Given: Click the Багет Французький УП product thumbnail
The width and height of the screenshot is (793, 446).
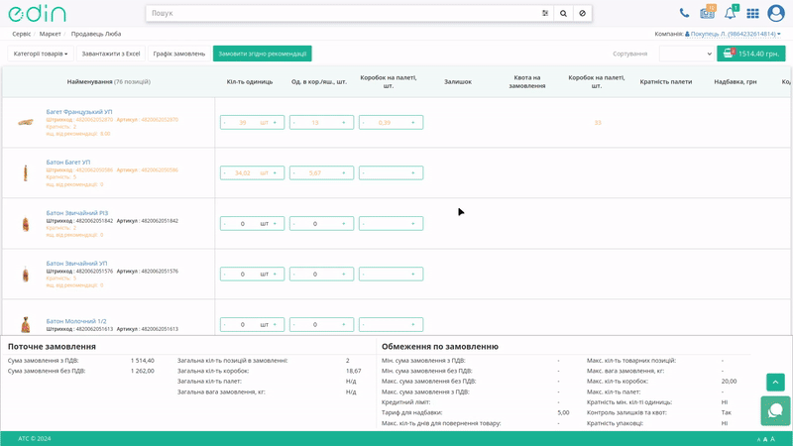Looking at the screenshot, I should click(x=26, y=122).
